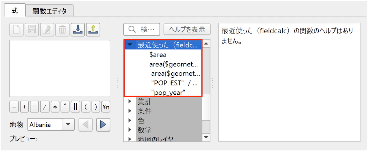
Task: Click the ヘルプを表示 button
Action: coord(187,29)
